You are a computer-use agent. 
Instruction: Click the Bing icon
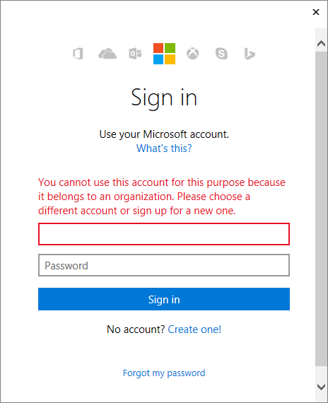click(250, 54)
